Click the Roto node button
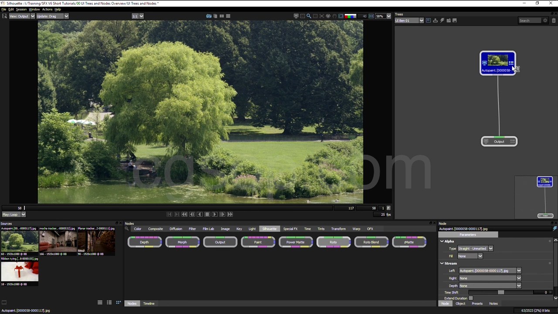 point(333,242)
